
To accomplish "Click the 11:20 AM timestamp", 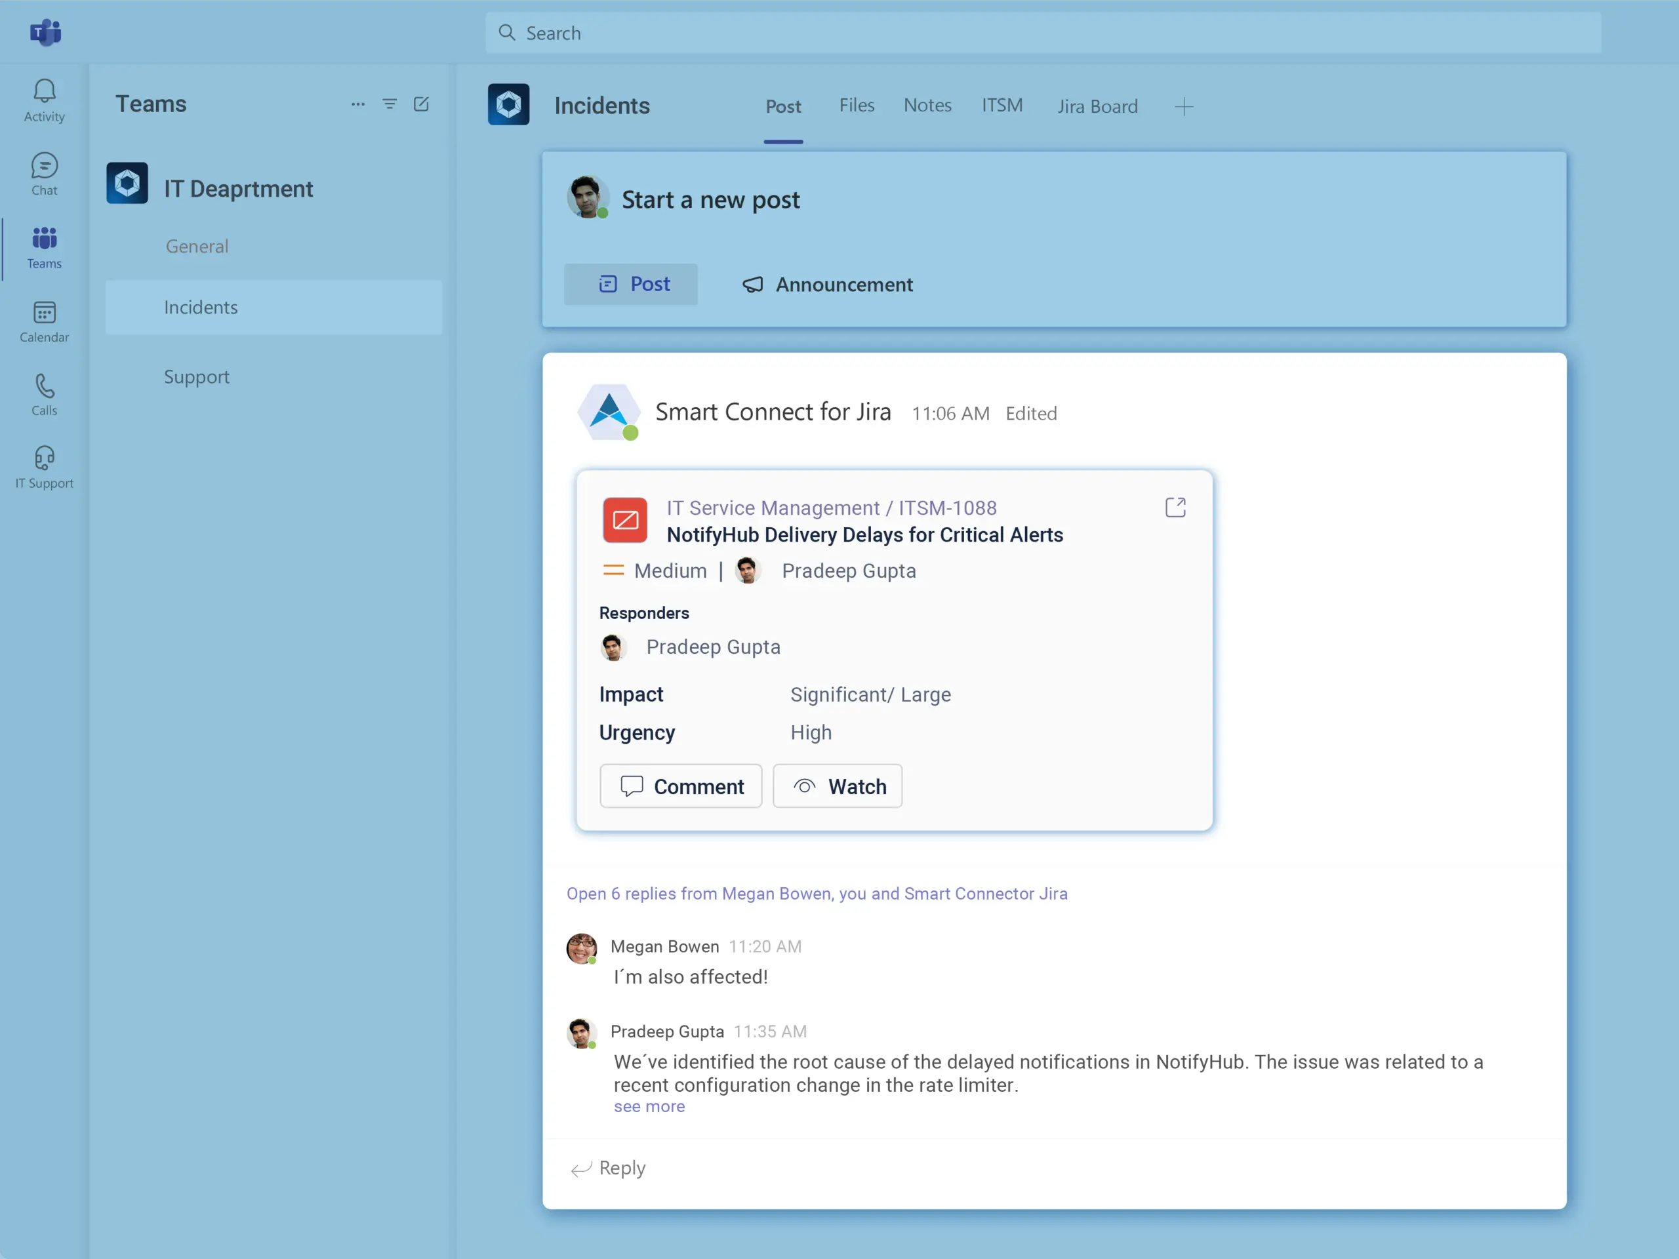I will coord(764,946).
